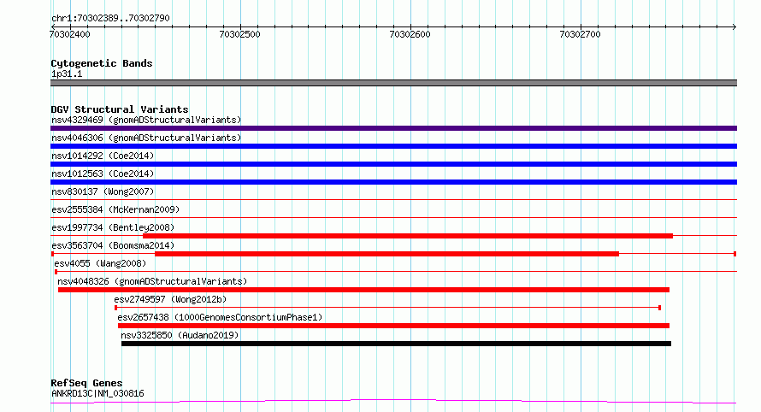Open variant label nsv1014292 (Coe2014)
The image size is (761, 412).
click(x=103, y=156)
